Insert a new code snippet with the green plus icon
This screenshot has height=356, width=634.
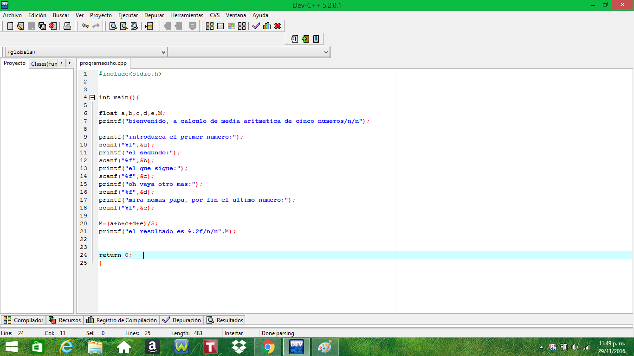coord(305,39)
